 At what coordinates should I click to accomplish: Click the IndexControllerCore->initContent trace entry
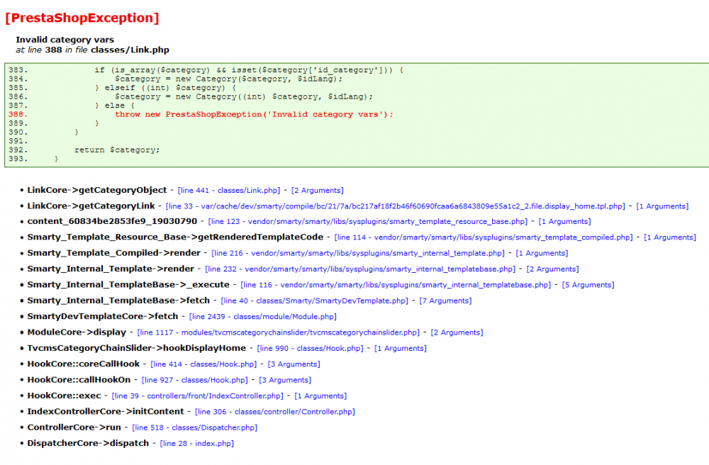coord(106,412)
